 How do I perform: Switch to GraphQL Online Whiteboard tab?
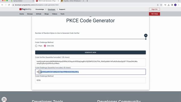[72, 1]
